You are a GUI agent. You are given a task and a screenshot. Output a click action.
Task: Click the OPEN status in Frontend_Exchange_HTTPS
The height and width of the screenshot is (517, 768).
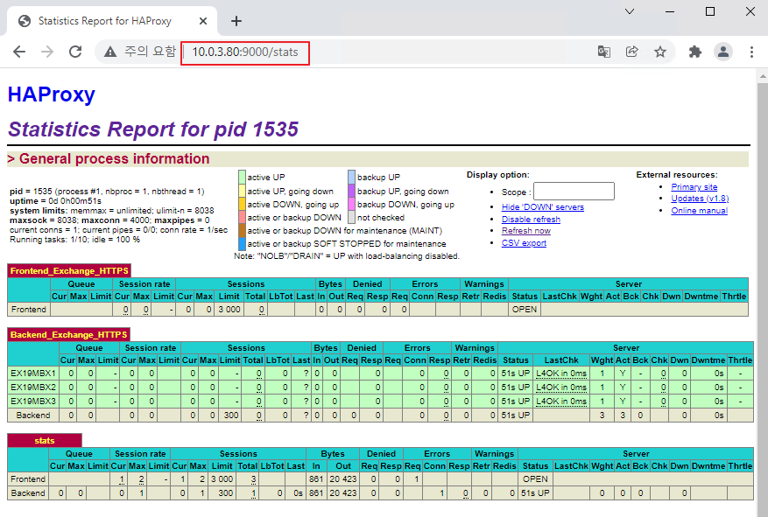525,310
